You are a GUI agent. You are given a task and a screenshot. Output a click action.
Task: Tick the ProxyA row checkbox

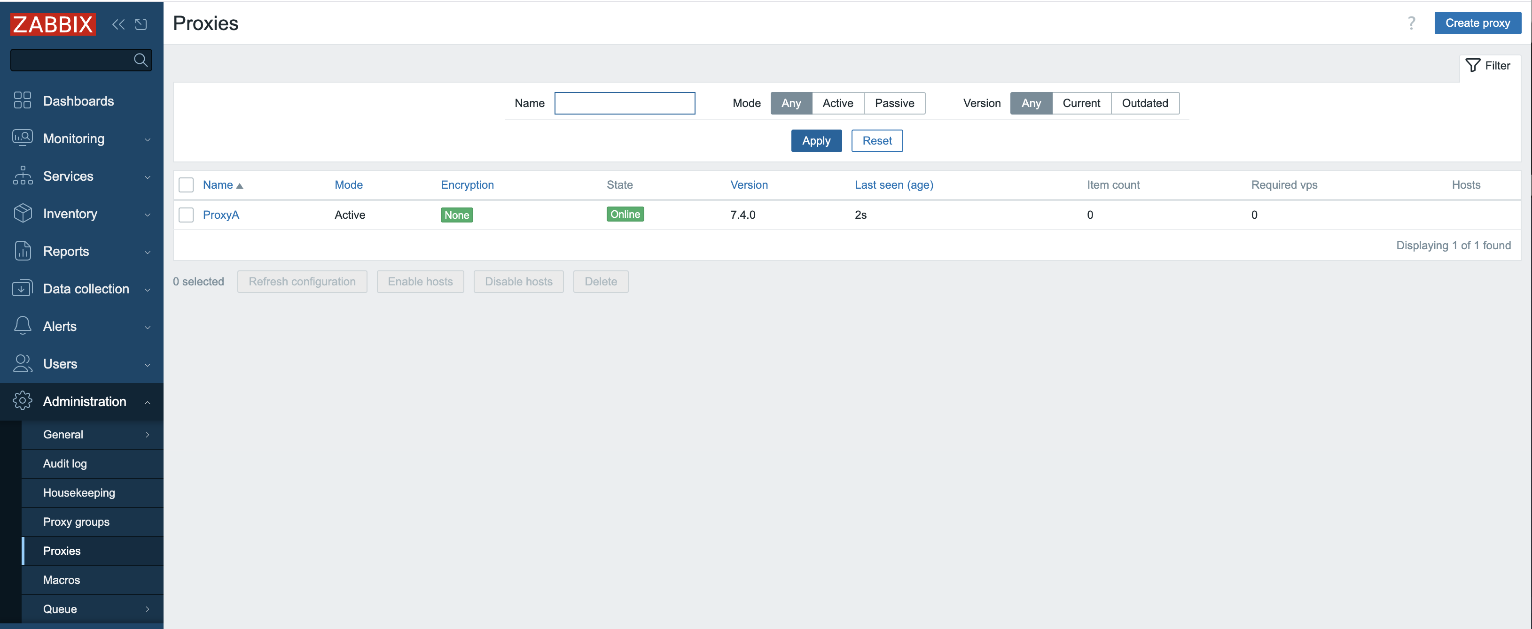pyautogui.click(x=186, y=215)
